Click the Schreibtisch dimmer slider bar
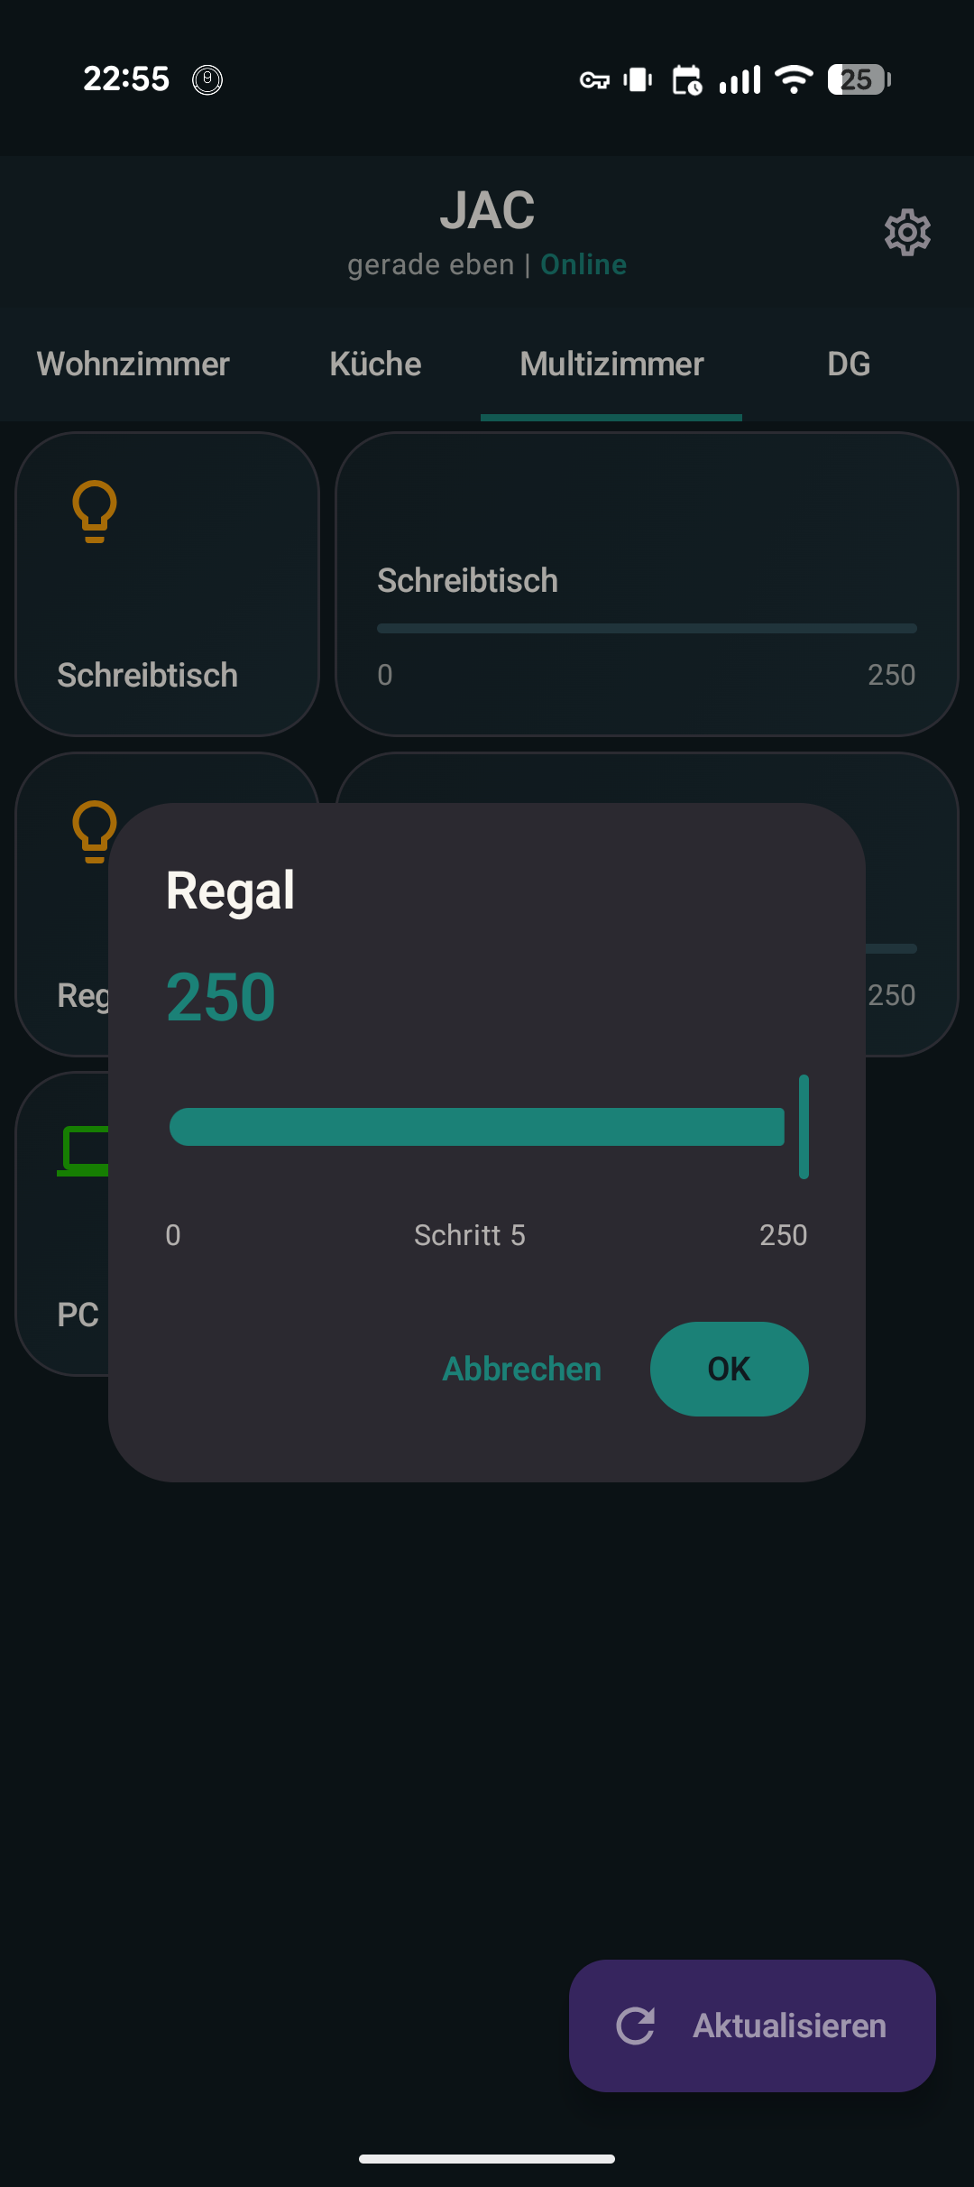 (647, 628)
